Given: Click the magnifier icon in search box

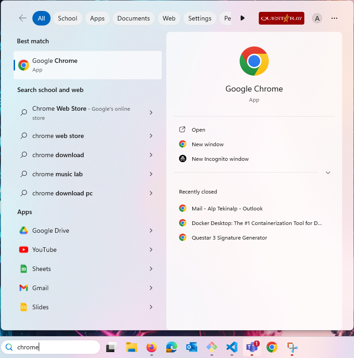Looking at the screenshot, I should [9, 347].
